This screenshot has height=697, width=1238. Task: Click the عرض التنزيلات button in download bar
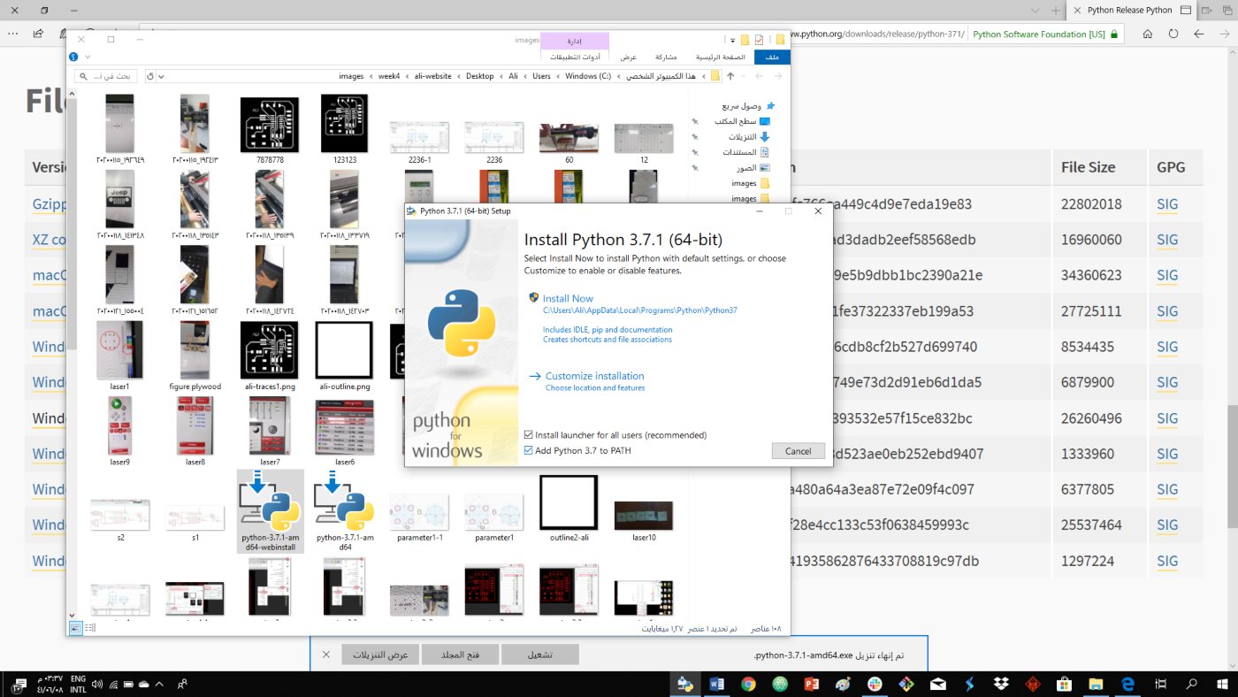pos(380,655)
